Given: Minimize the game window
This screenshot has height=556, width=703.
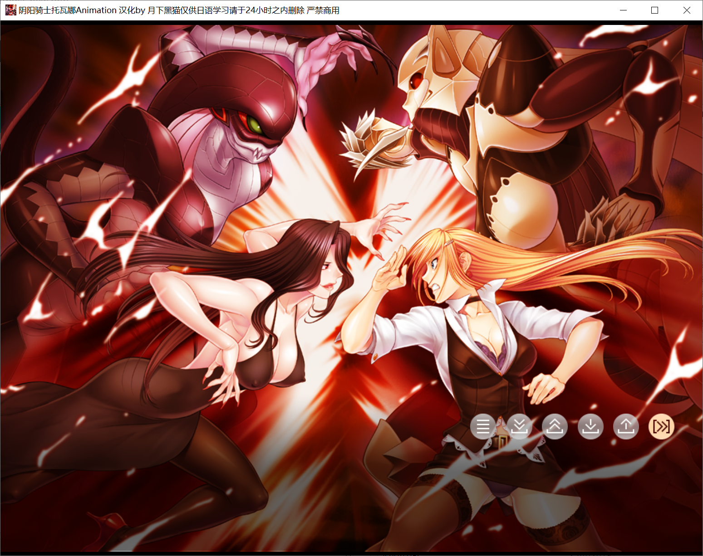Looking at the screenshot, I should pos(623,10).
